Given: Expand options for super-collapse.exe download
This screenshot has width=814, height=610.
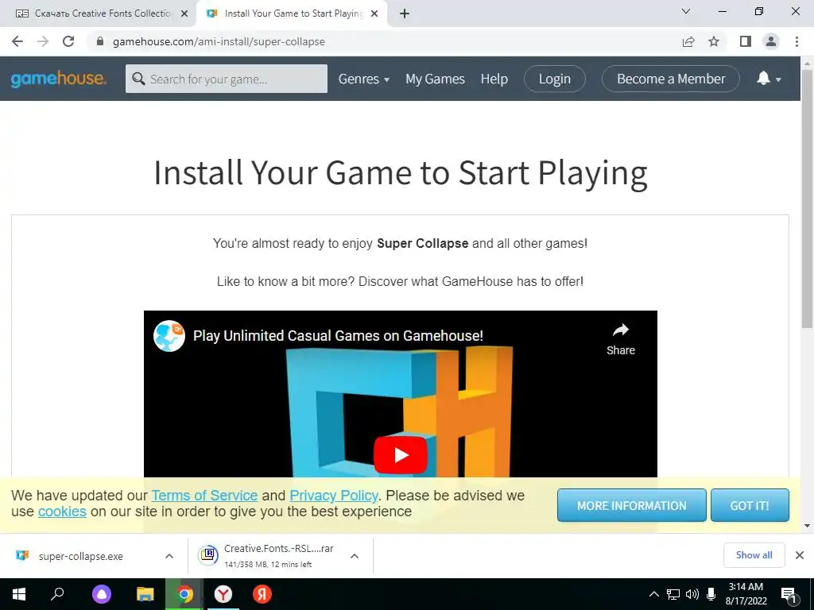Looking at the screenshot, I should pos(169,556).
